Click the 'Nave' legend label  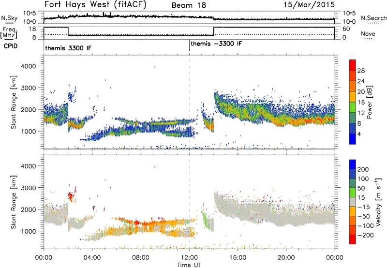(x=368, y=34)
